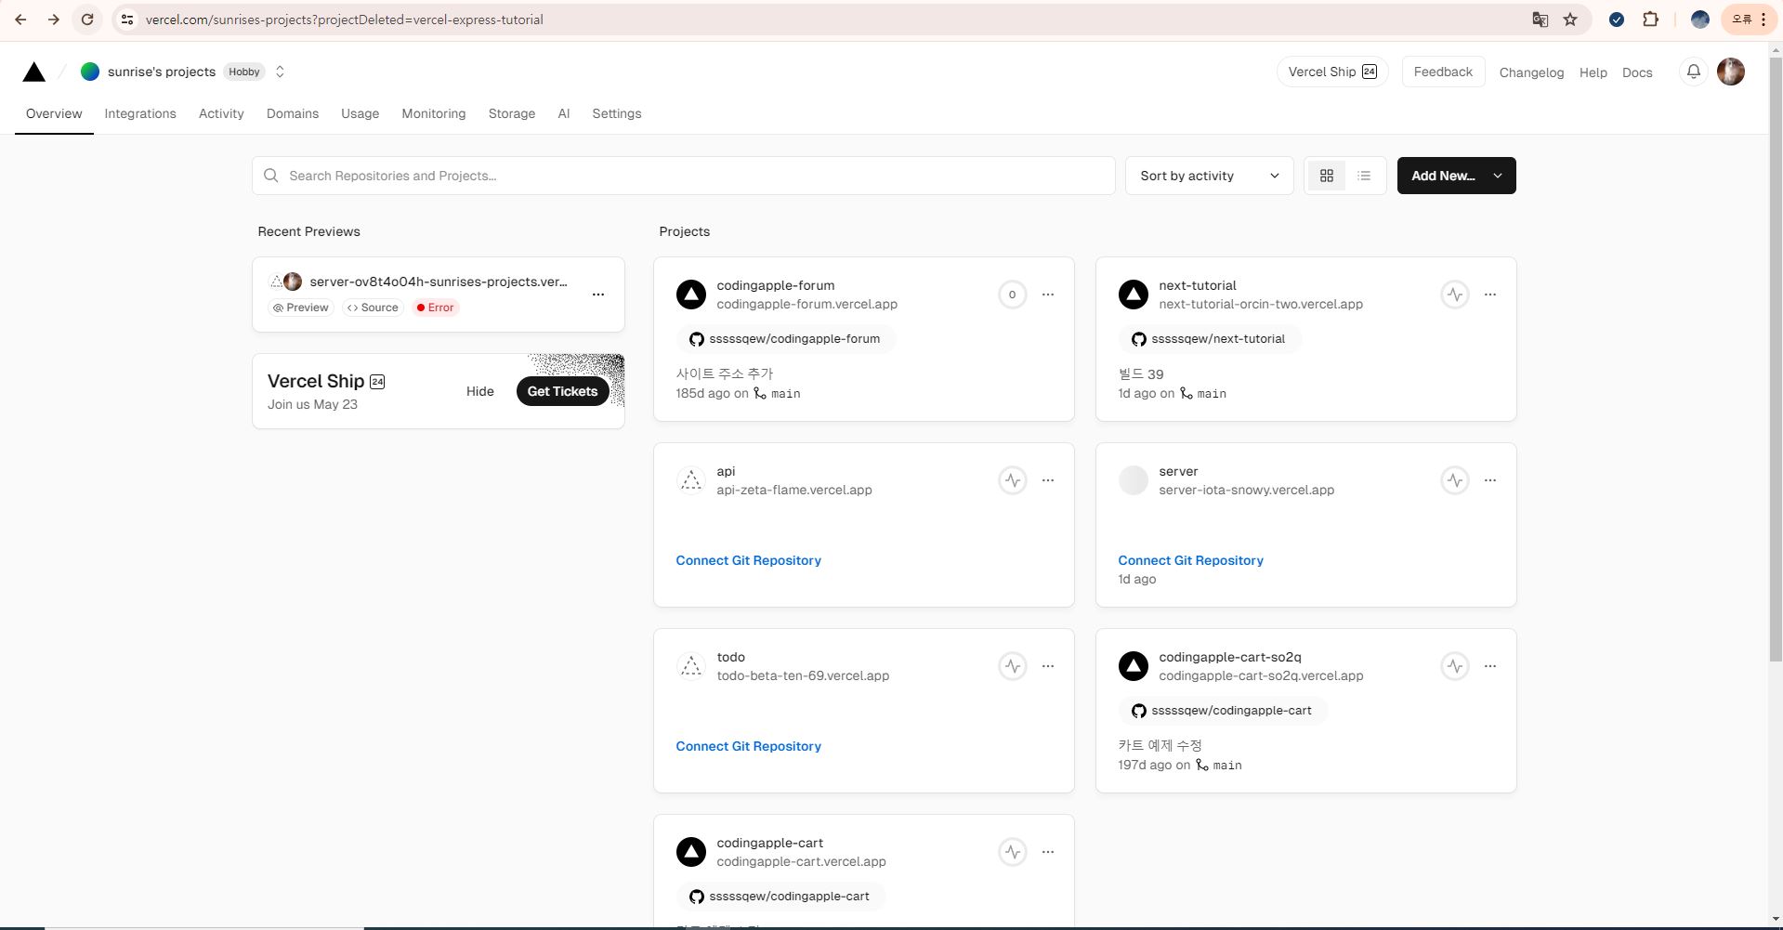Expand the Add New dropdown arrow
This screenshot has width=1783, height=930.
coord(1498,176)
